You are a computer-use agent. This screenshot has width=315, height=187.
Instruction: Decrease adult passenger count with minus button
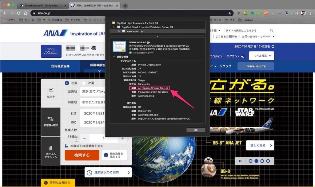(x=85, y=138)
